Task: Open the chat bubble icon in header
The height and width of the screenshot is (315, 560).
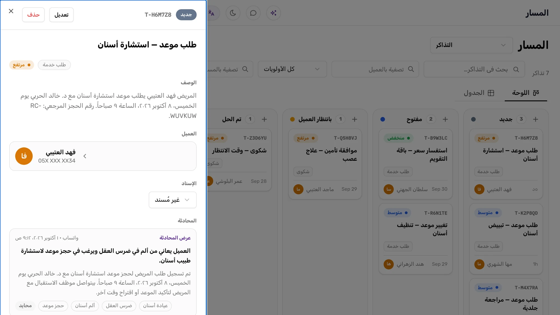Action: (x=253, y=13)
